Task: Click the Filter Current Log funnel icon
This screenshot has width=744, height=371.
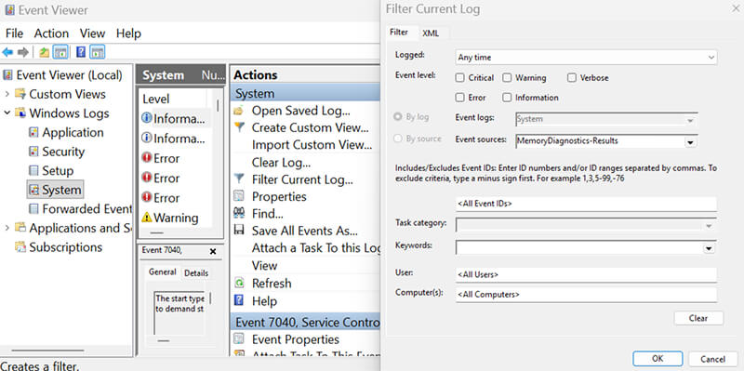Action: (x=240, y=179)
